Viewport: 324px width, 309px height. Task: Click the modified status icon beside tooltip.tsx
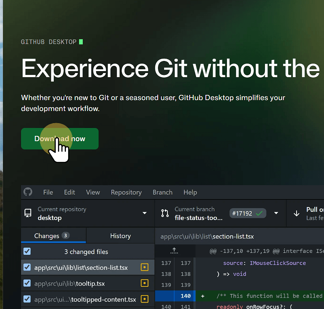point(144,283)
